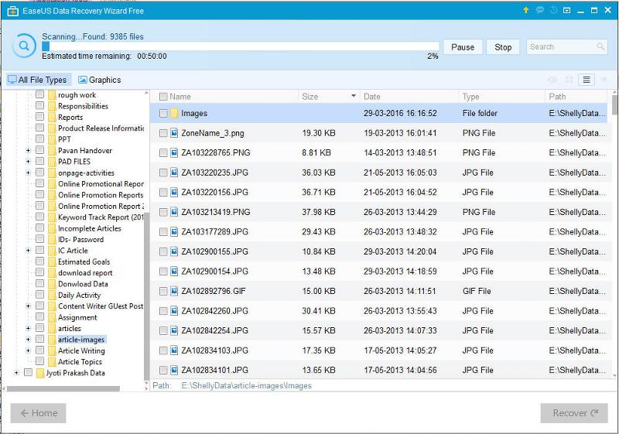Image resolution: width=619 pixels, height=434 pixels.
Task: Click the file icon of ZA102892796.GIF
Action: tap(174, 291)
